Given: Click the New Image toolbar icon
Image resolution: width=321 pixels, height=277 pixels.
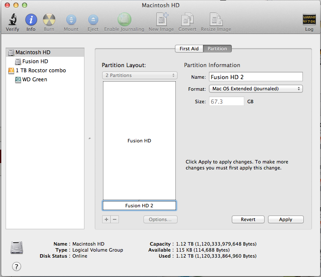Looking at the screenshot, I should tap(162, 19).
